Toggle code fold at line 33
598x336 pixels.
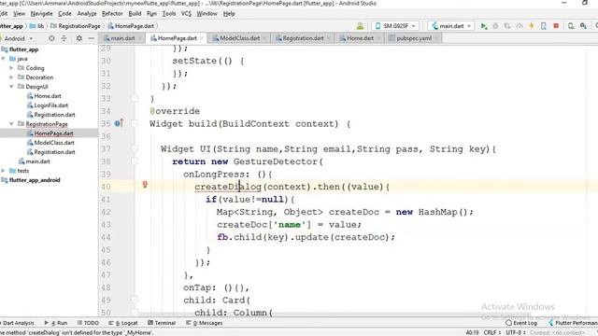[135, 99]
